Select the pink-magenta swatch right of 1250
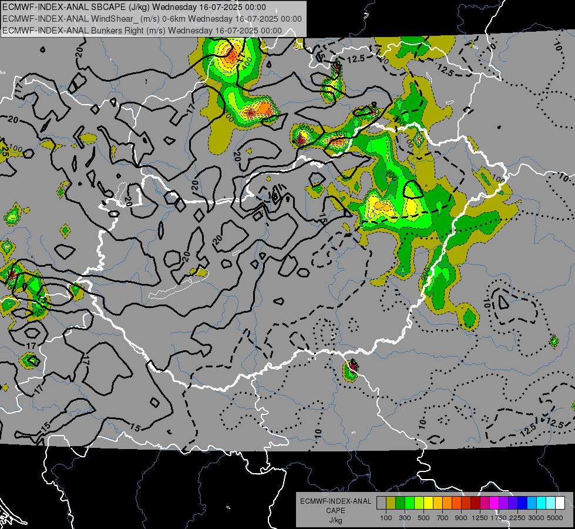 (485, 503)
